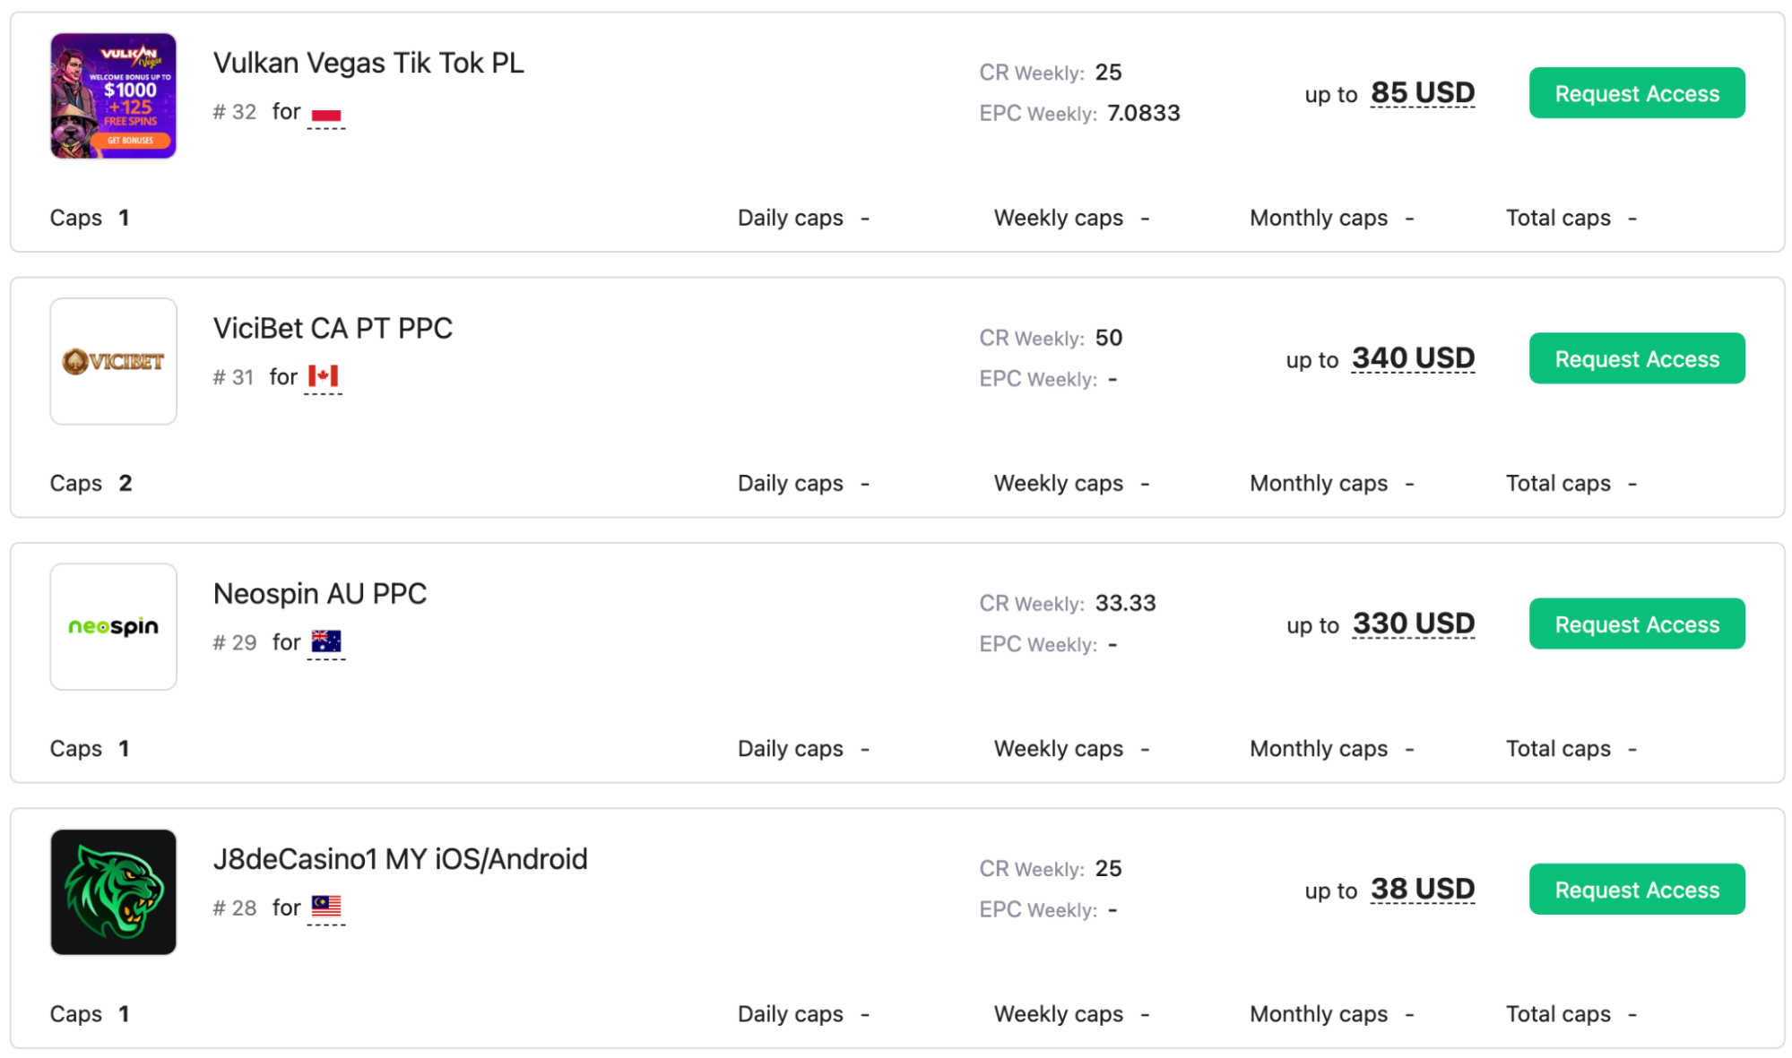Screen dimensions: 1792x1058
Task: Open the ViciBet logo thumbnail
Action: 114,361
